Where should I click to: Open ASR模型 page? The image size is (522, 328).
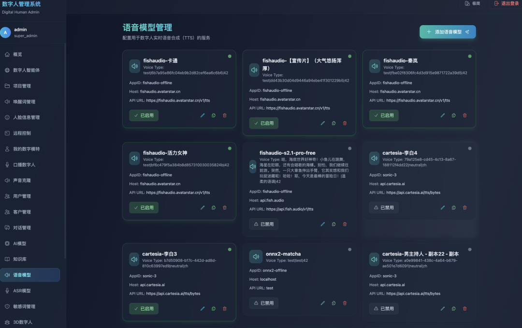click(30, 291)
